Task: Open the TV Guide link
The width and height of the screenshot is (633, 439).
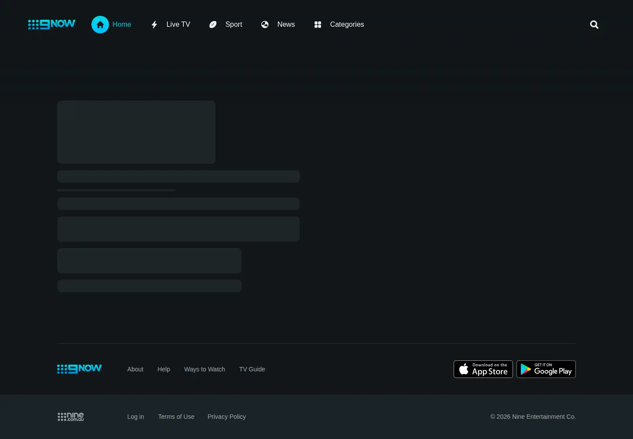Action: (x=252, y=369)
